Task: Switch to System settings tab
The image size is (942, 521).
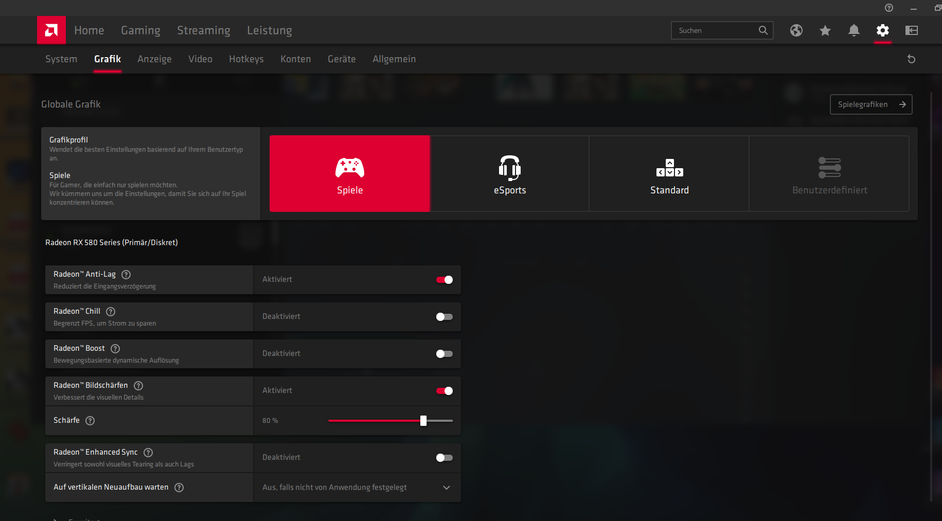Action: (61, 59)
